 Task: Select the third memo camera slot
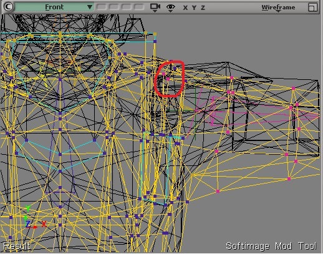[x=126, y=7]
